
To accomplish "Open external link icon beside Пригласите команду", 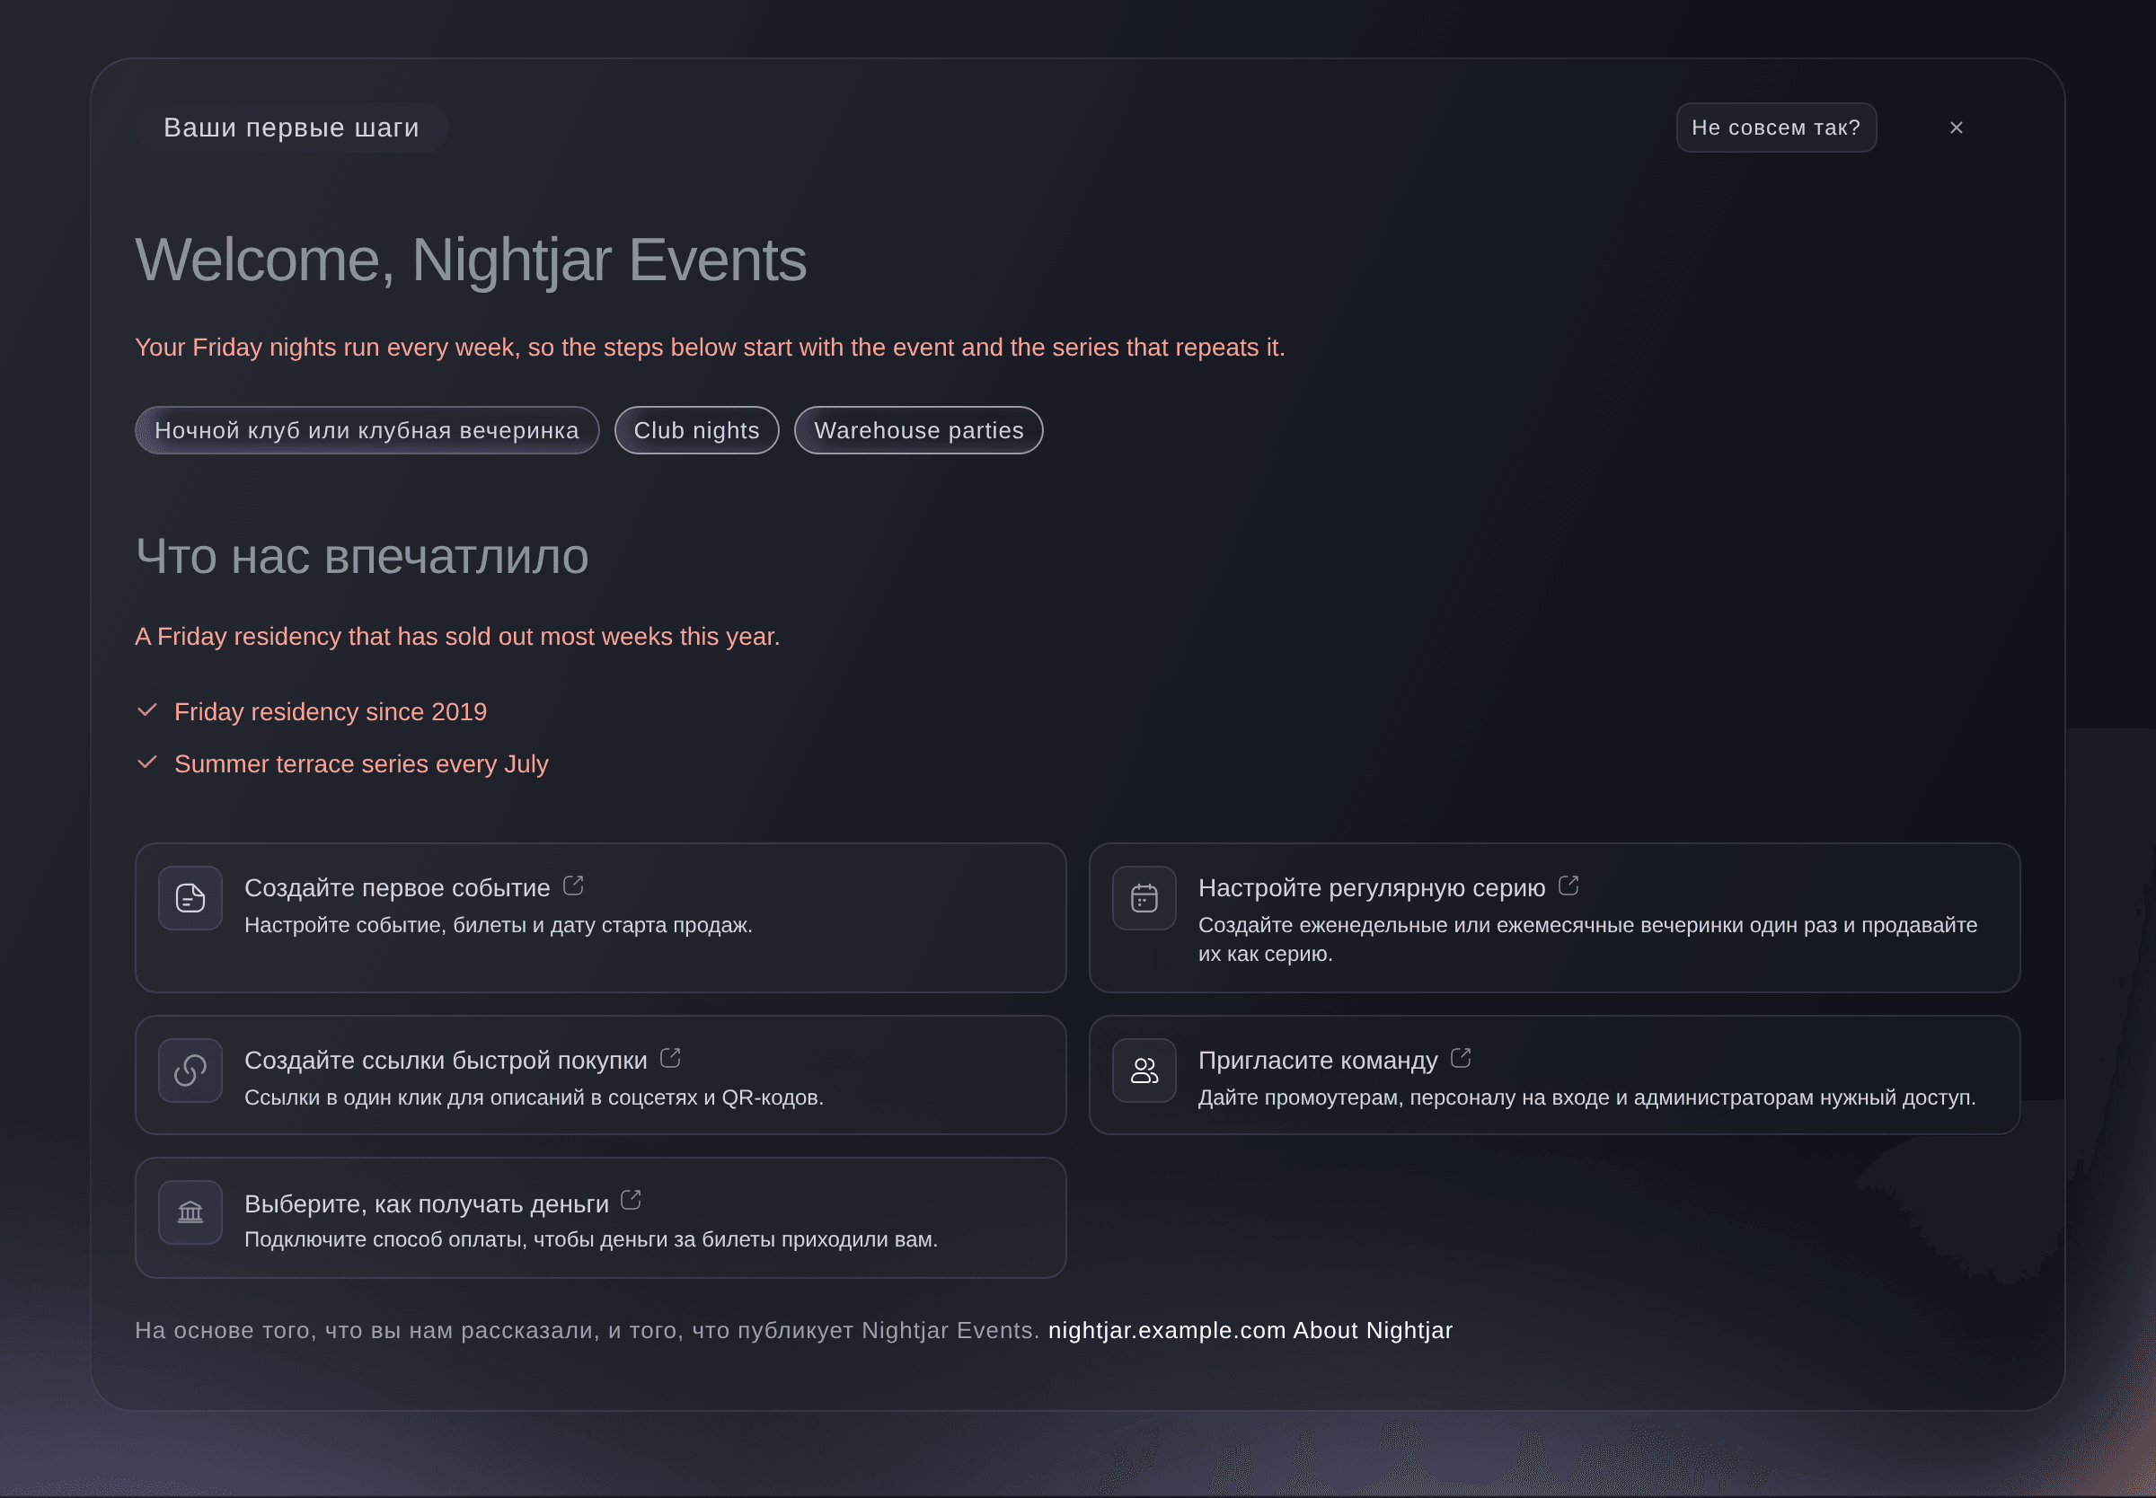I will tap(1461, 1058).
